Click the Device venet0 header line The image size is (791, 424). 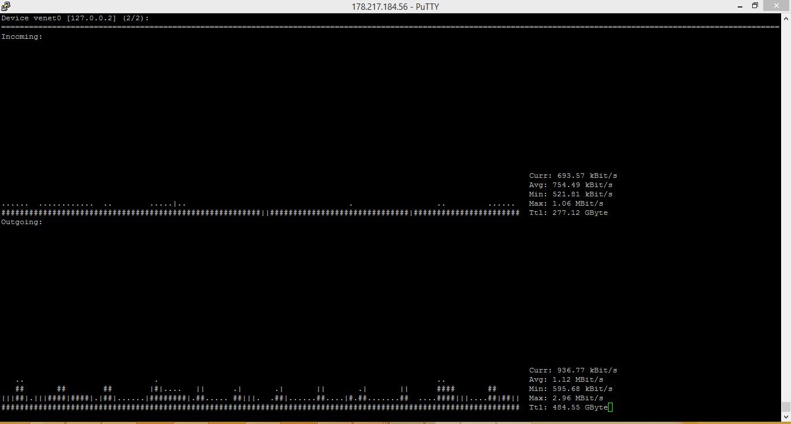(75, 18)
